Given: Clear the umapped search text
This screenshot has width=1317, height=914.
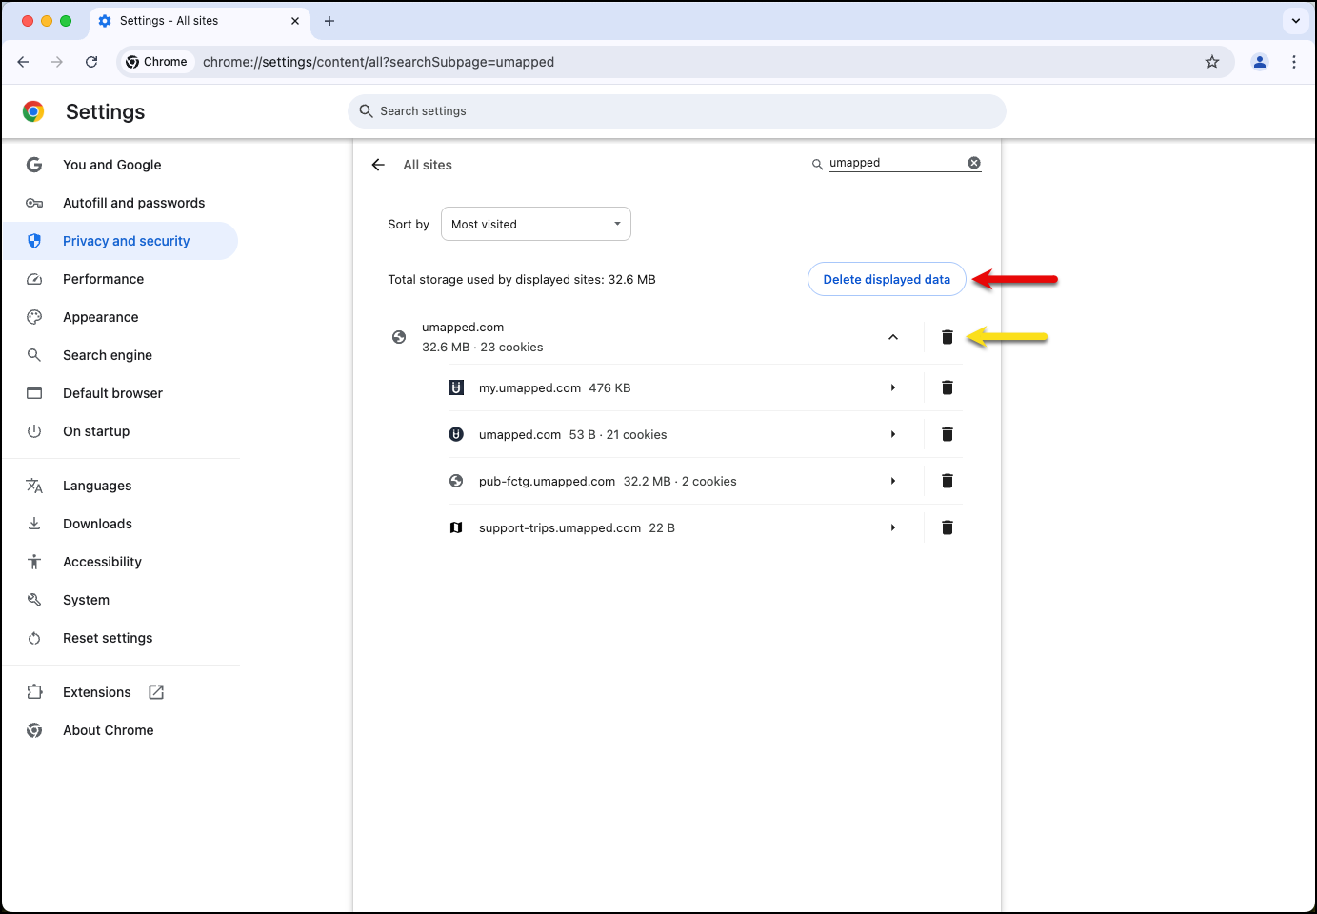Looking at the screenshot, I should click(x=974, y=163).
